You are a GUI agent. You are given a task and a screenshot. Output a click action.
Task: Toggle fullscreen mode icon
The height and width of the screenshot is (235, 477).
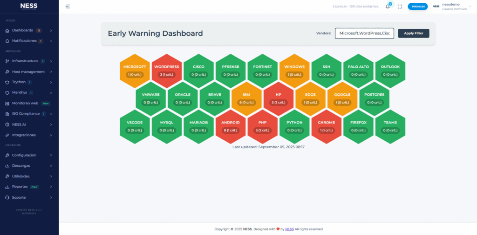(x=400, y=7)
